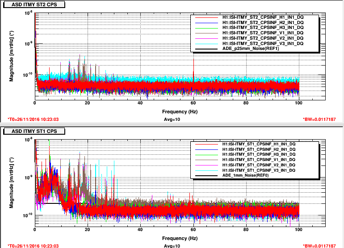Click the 100 tick label on the ST1 frequency axis
344x248 pixels.
pyautogui.click(x=298, y=230)
